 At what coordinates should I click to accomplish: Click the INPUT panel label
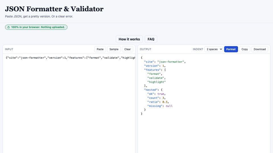9,49
